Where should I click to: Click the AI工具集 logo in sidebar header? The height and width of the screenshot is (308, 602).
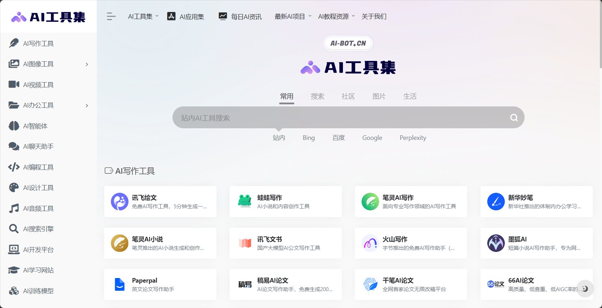(x=49, y=17)
